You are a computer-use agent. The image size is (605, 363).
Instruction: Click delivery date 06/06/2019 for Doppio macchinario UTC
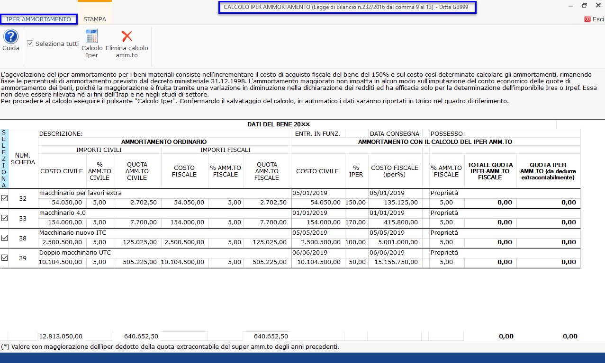[387, 252]
